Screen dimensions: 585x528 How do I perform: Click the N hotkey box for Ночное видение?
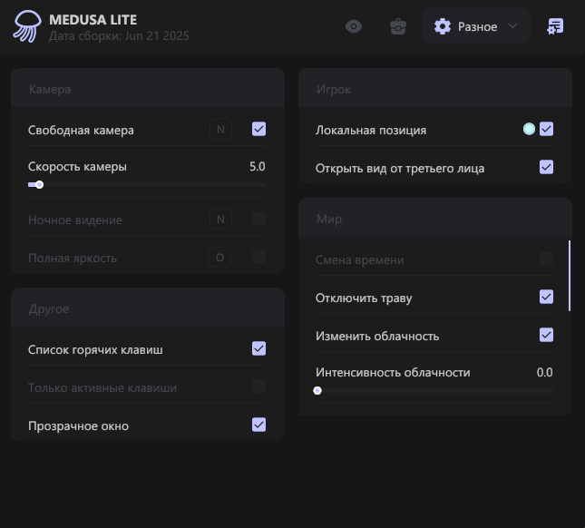(220, 219)
